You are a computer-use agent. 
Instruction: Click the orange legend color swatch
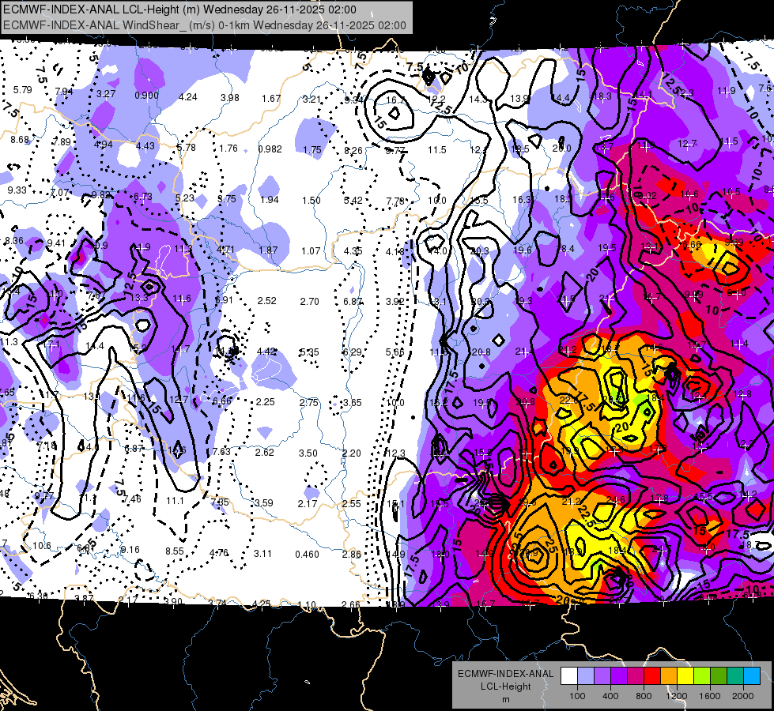[x=669, y=676]
